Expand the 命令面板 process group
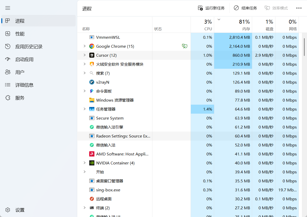This screenshot has width=307, height=217. 85,91
